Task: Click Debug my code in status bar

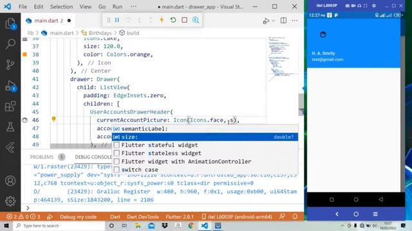Action: [78, 217]
